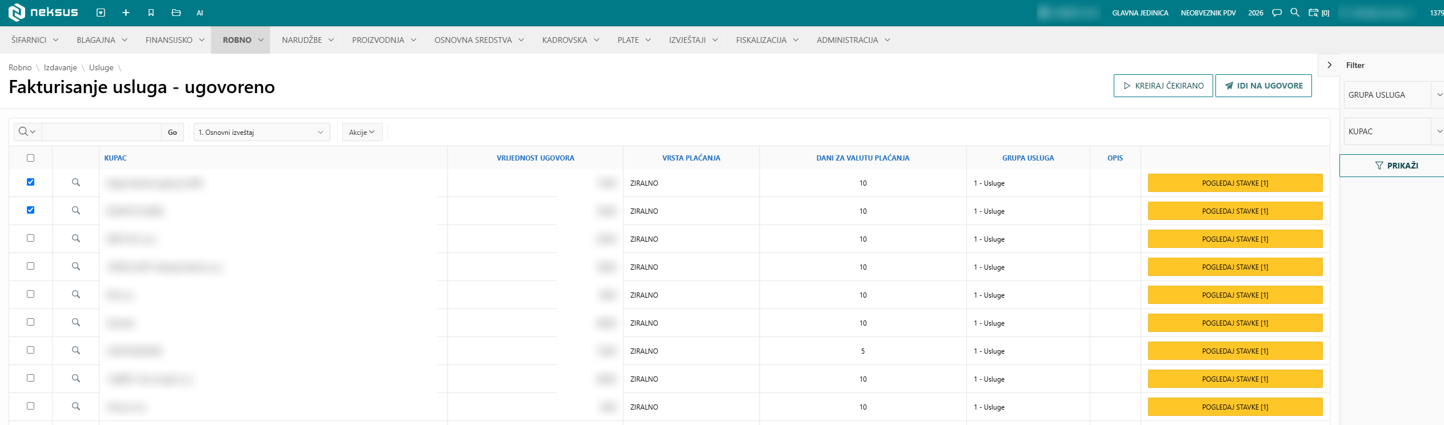The height and width of the screenshot is (425, 1444).
Task: Open the chat bubble icon in header
Action: click(1277, 13)
